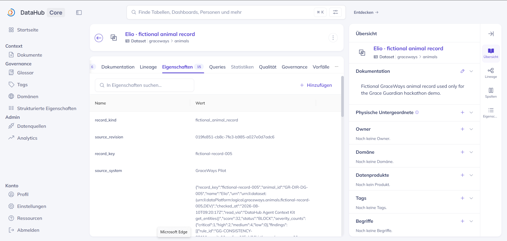Collapse the Owner section chevron
Viewport: 507px width, 241px height.
471,129
